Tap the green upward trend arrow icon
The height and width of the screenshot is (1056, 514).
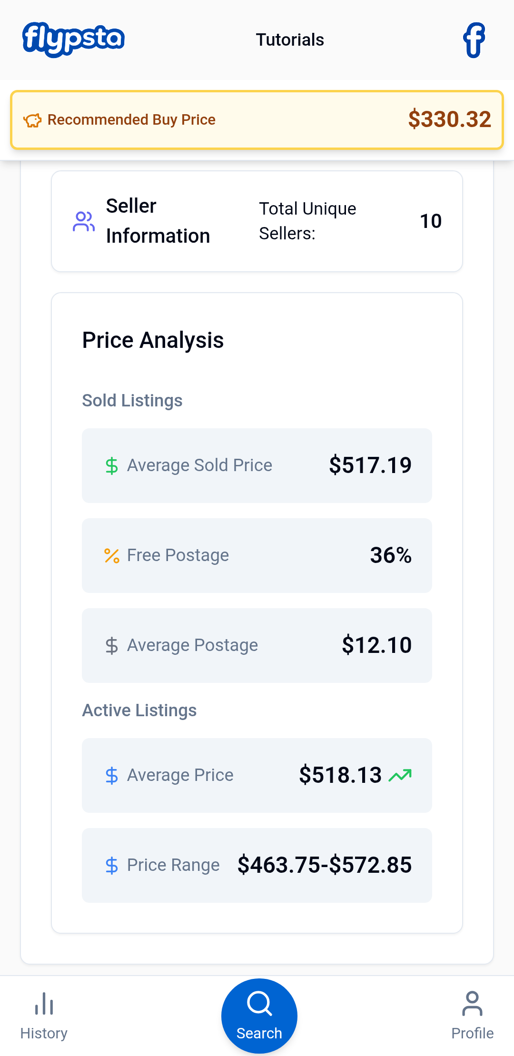[x=400, y=775]
